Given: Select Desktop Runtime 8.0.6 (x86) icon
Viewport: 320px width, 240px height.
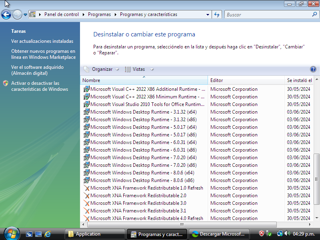Looking at the screenshot, I should (86, 180).
